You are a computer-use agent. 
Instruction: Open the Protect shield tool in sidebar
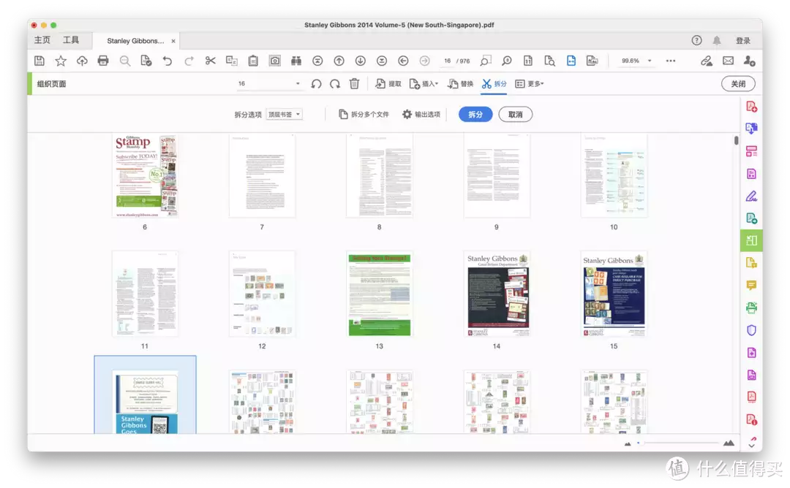point(751,330)
